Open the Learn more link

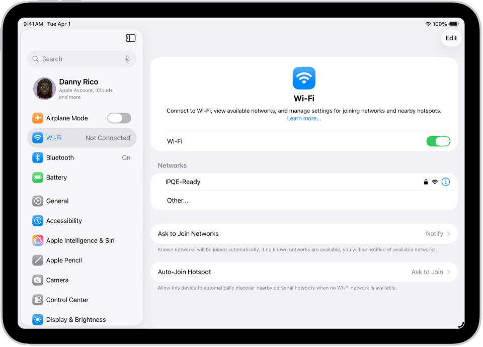pos(304,119)
